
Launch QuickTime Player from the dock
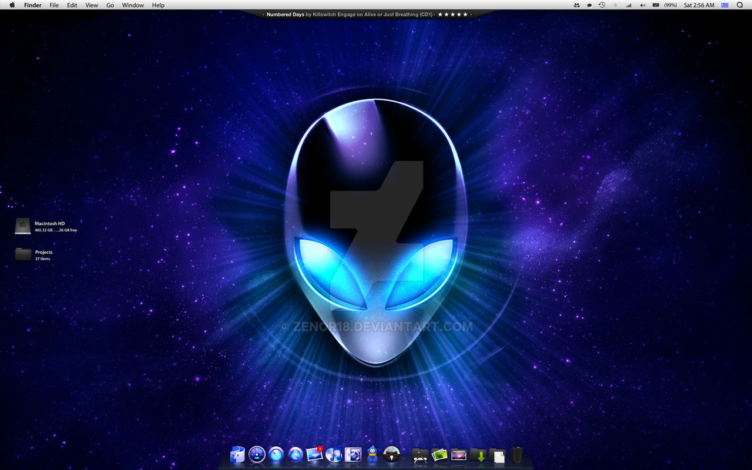[296, 454]
